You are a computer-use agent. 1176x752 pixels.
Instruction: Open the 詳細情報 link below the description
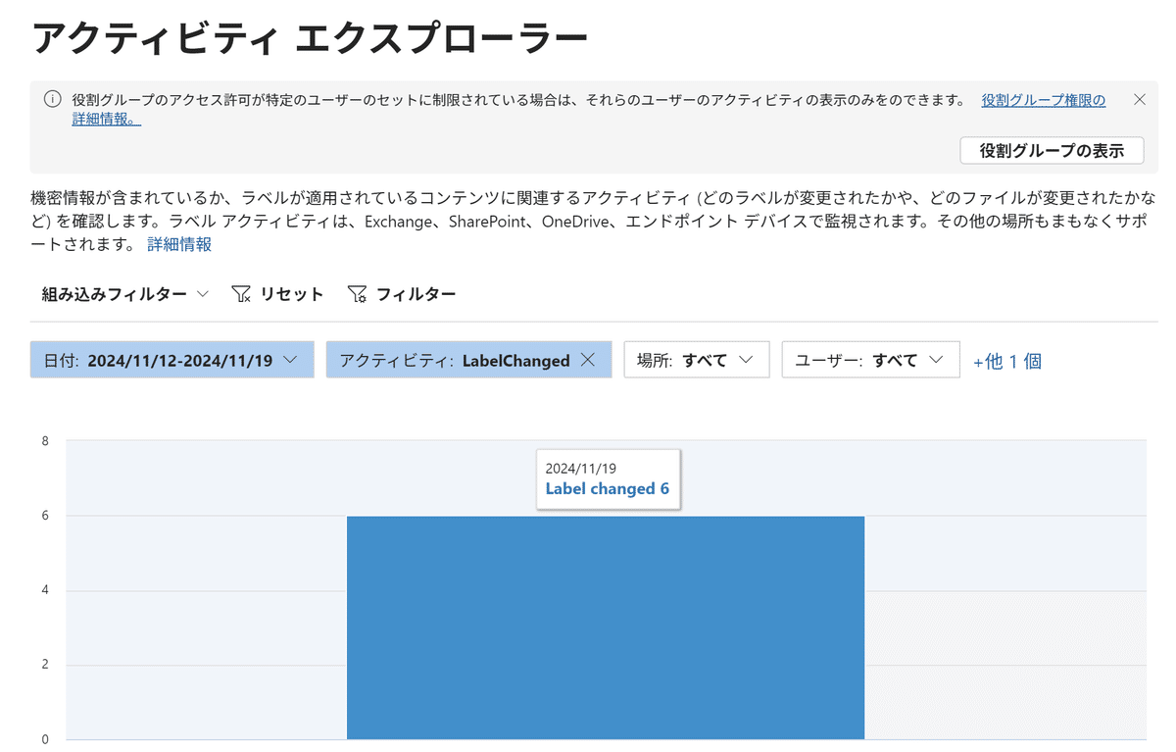(179, 244)
